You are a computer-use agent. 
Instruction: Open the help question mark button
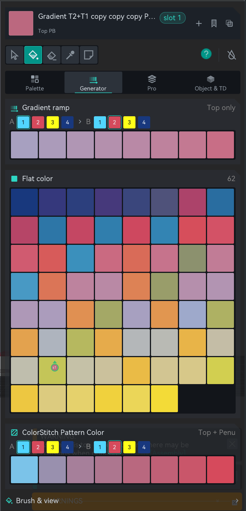click(x=206, y=54)
